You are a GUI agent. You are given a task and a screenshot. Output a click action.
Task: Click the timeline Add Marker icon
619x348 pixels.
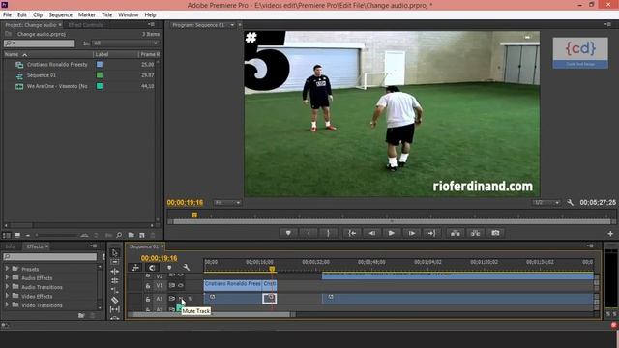click(169, 268)
